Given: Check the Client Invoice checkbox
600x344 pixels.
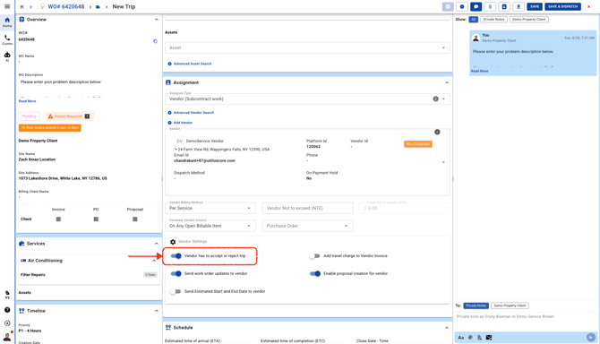Looking at the screenshot, I should [x=58, y=219].
